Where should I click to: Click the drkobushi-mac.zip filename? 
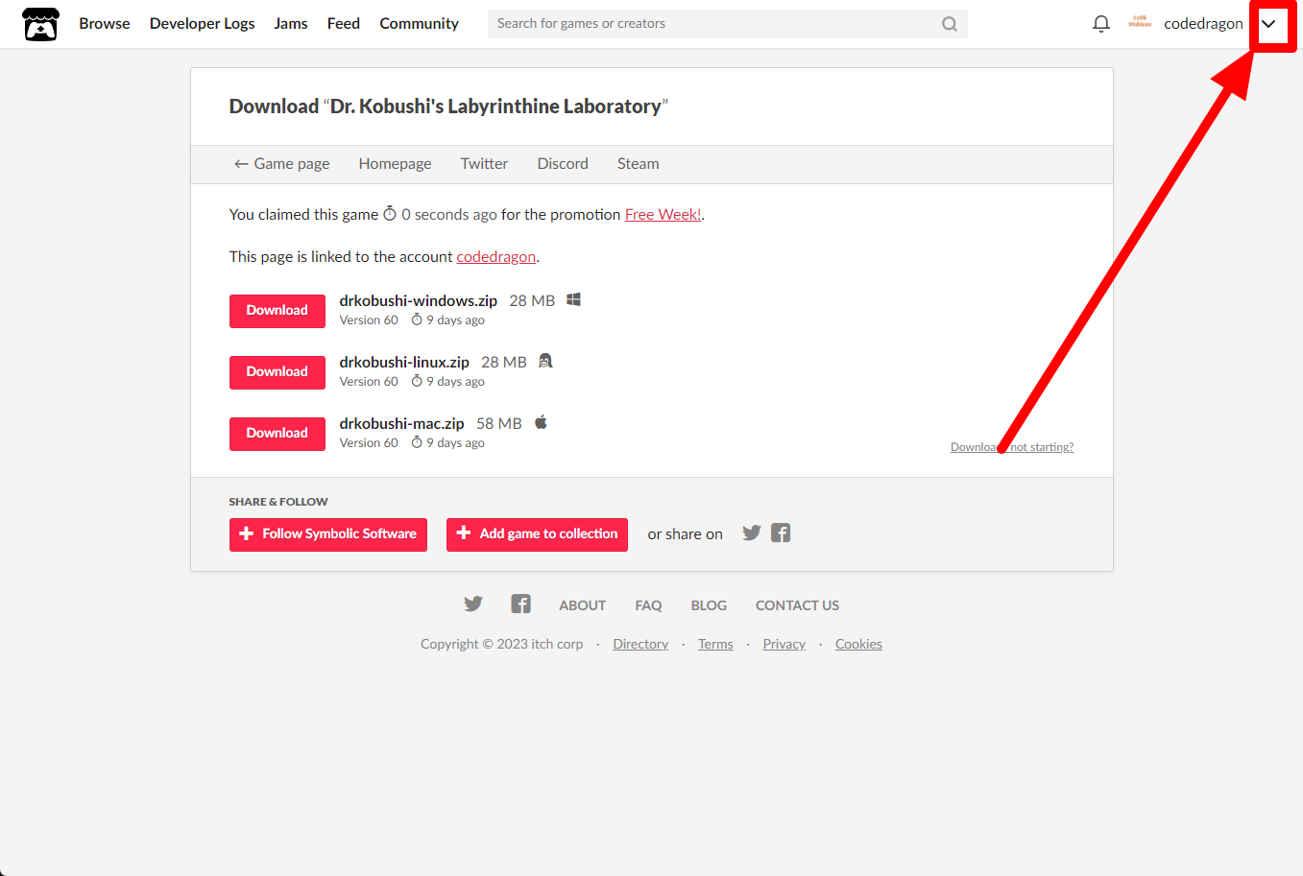pyautogui.click(x=401, y=423)
